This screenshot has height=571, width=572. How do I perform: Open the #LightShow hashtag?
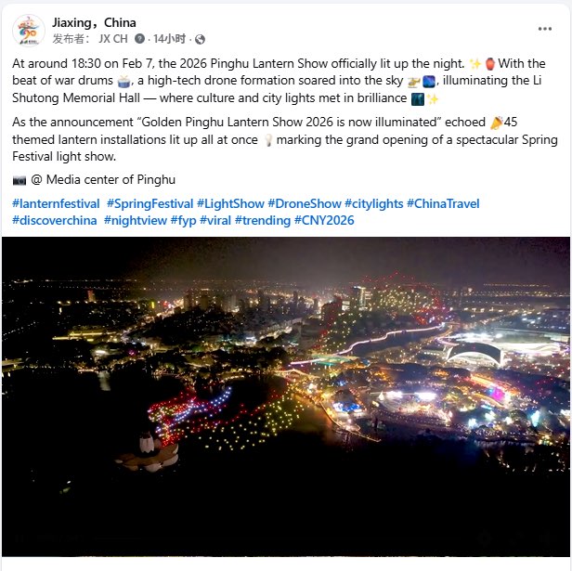(230, 203)
